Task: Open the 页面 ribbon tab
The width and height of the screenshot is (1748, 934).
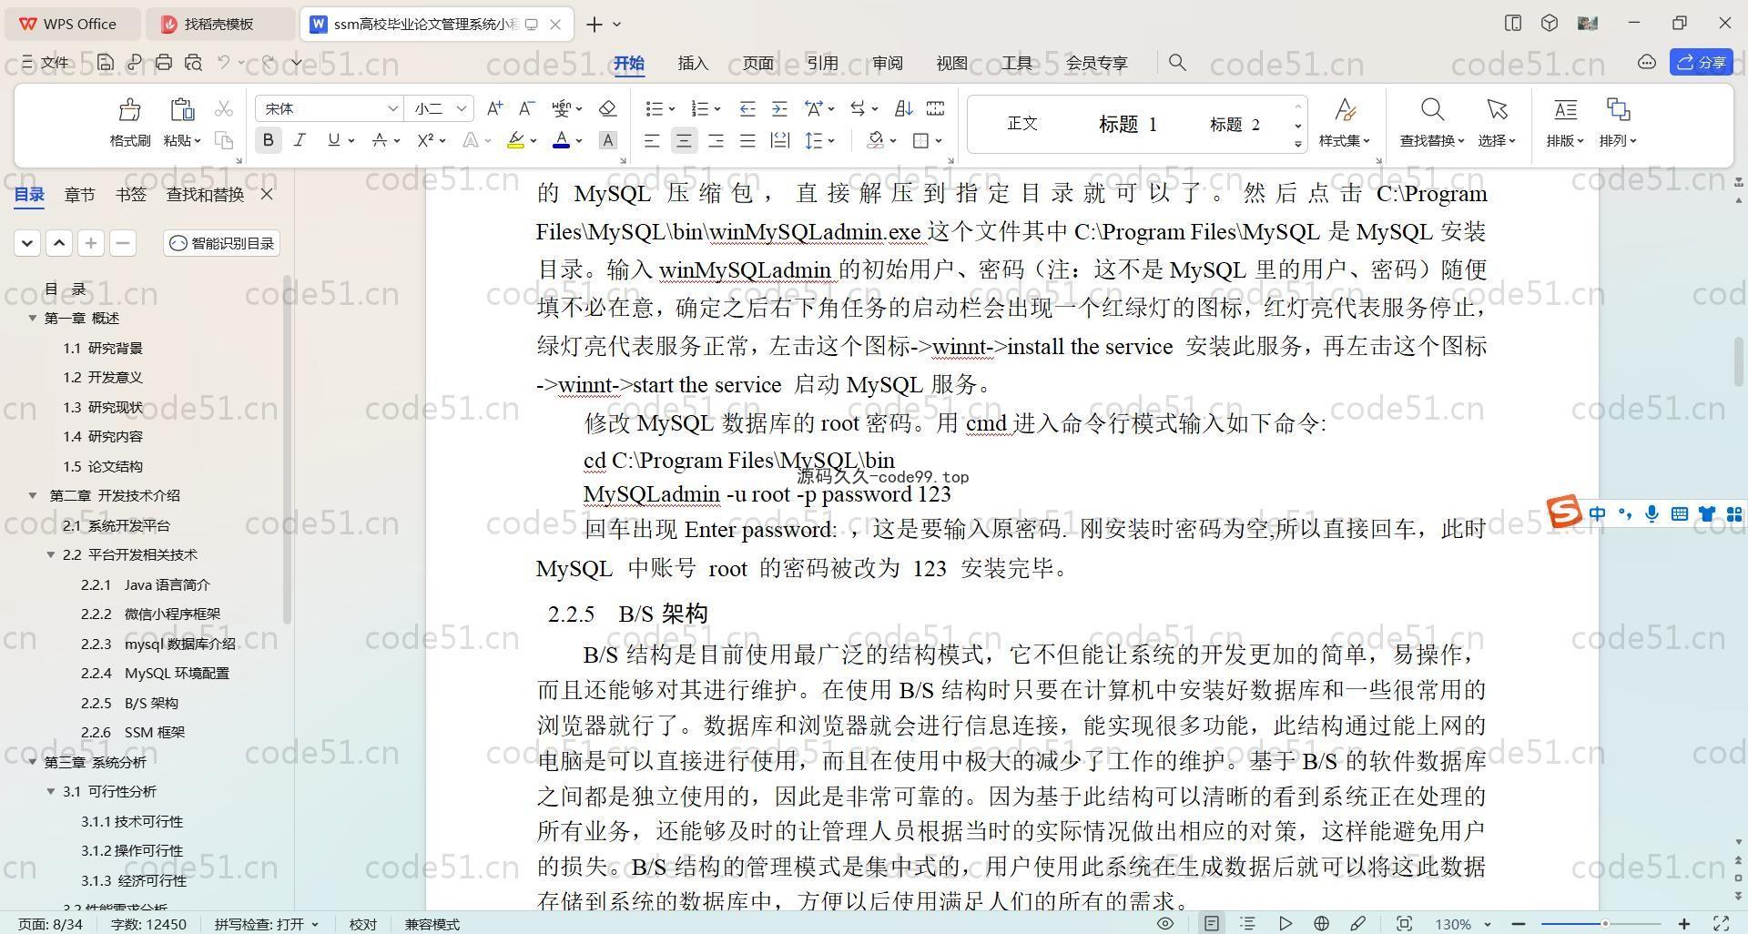Action: coord(757,63)
